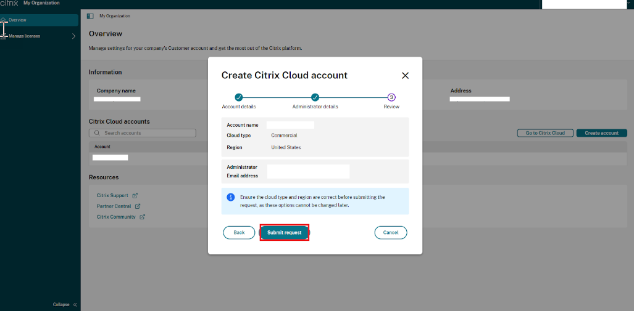Click the Account name label in dialog
Image resolution: width=634 pixels, height=311 pixels.
pos(243,125)
